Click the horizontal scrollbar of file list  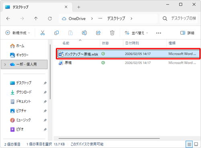109,138
